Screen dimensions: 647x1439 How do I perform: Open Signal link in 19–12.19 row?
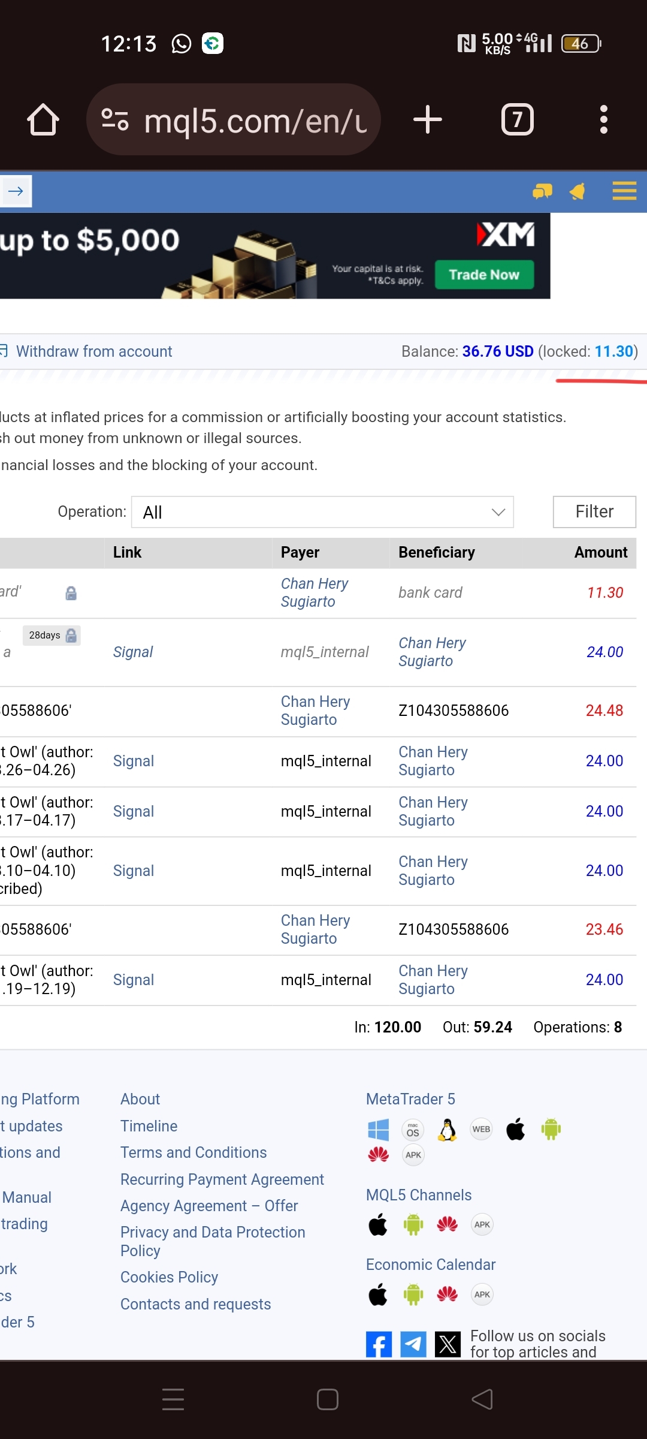click(x=134, y=980)
